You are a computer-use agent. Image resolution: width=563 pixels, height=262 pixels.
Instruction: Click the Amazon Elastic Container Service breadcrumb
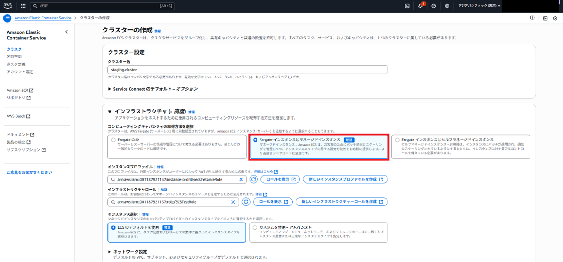42,18
